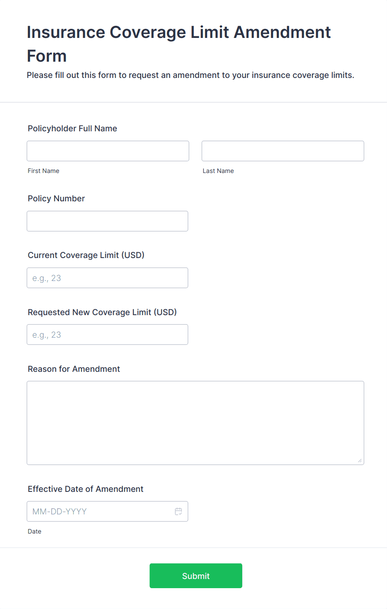Click the Policy Number label

56,198
